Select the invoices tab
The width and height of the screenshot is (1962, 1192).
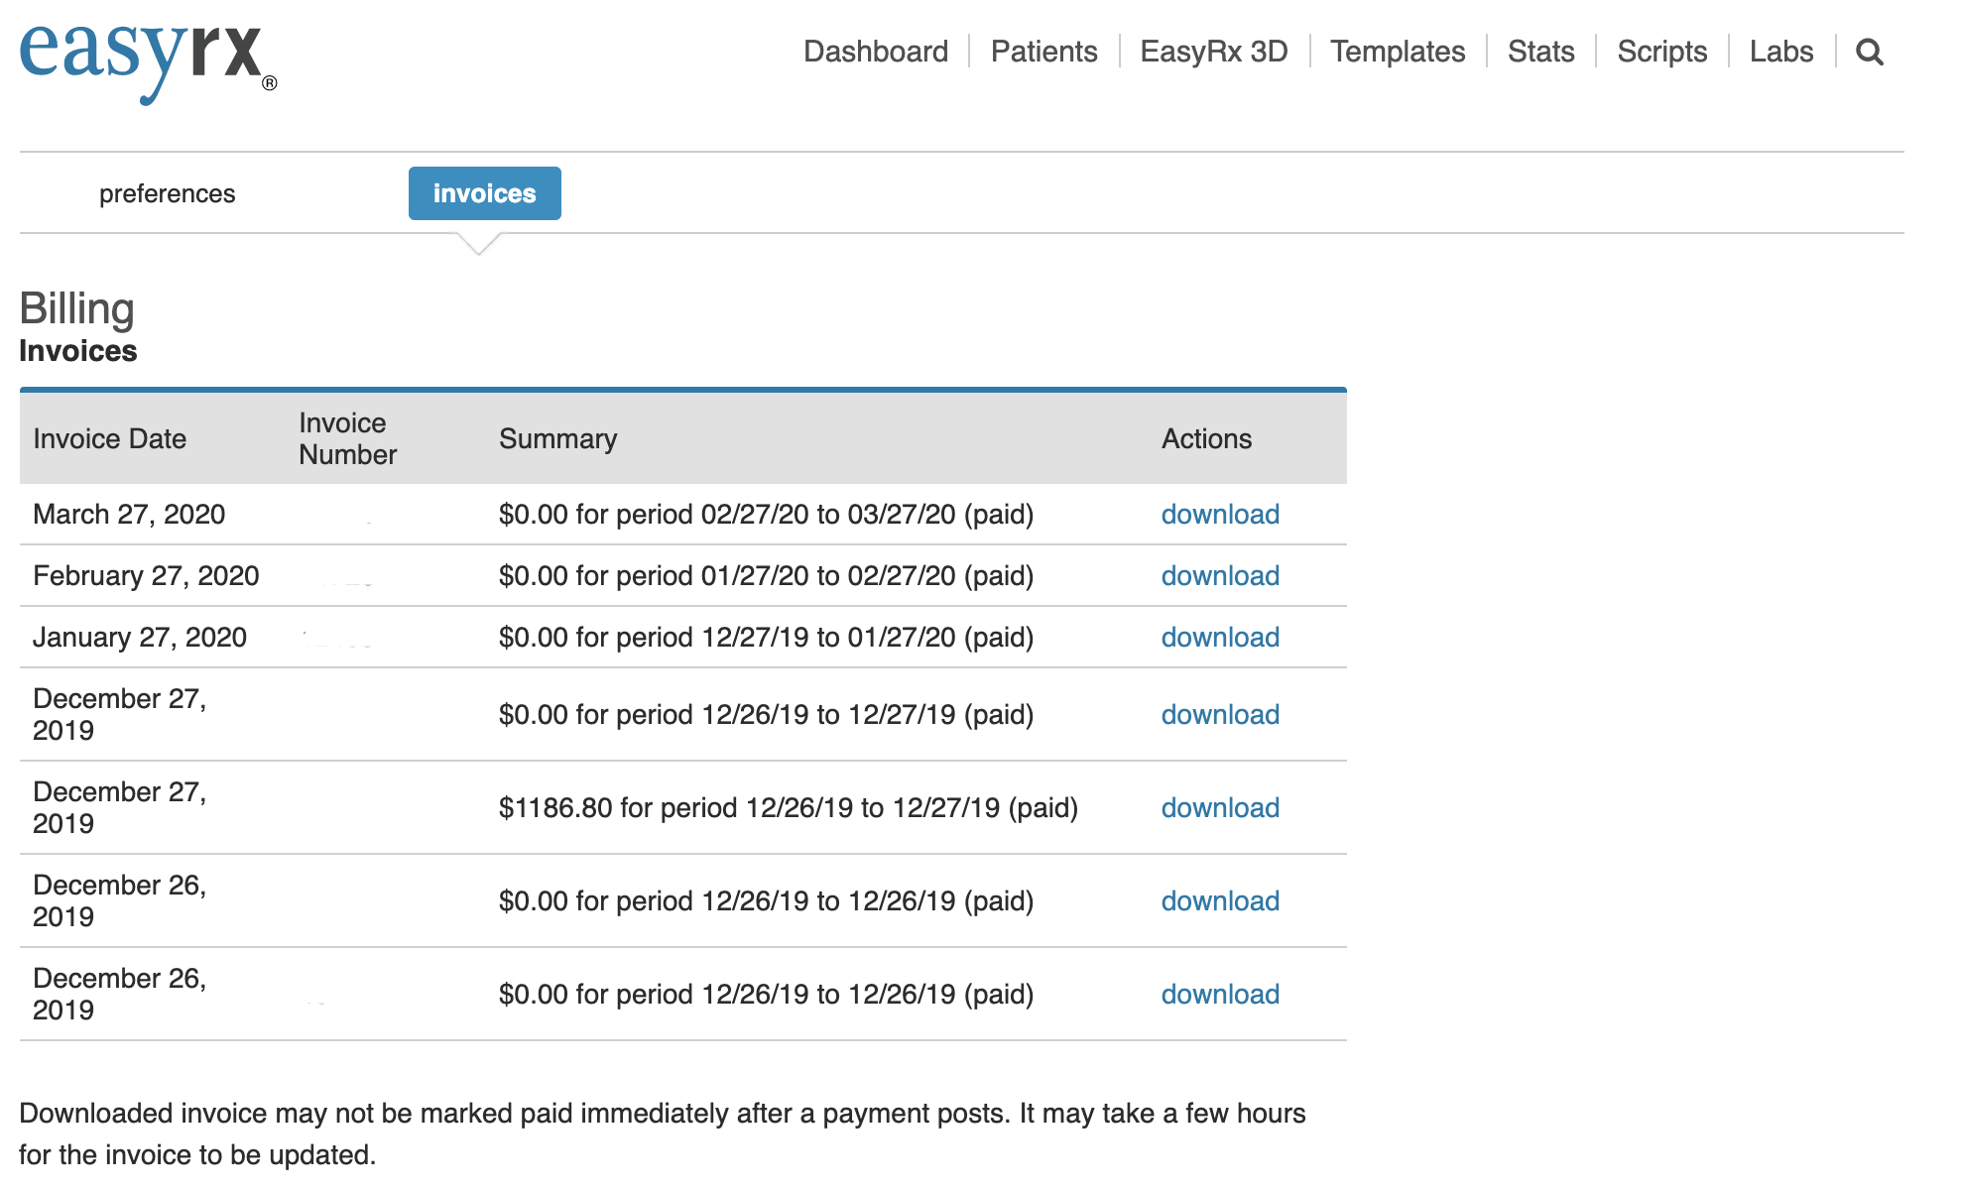click(484, 193)
